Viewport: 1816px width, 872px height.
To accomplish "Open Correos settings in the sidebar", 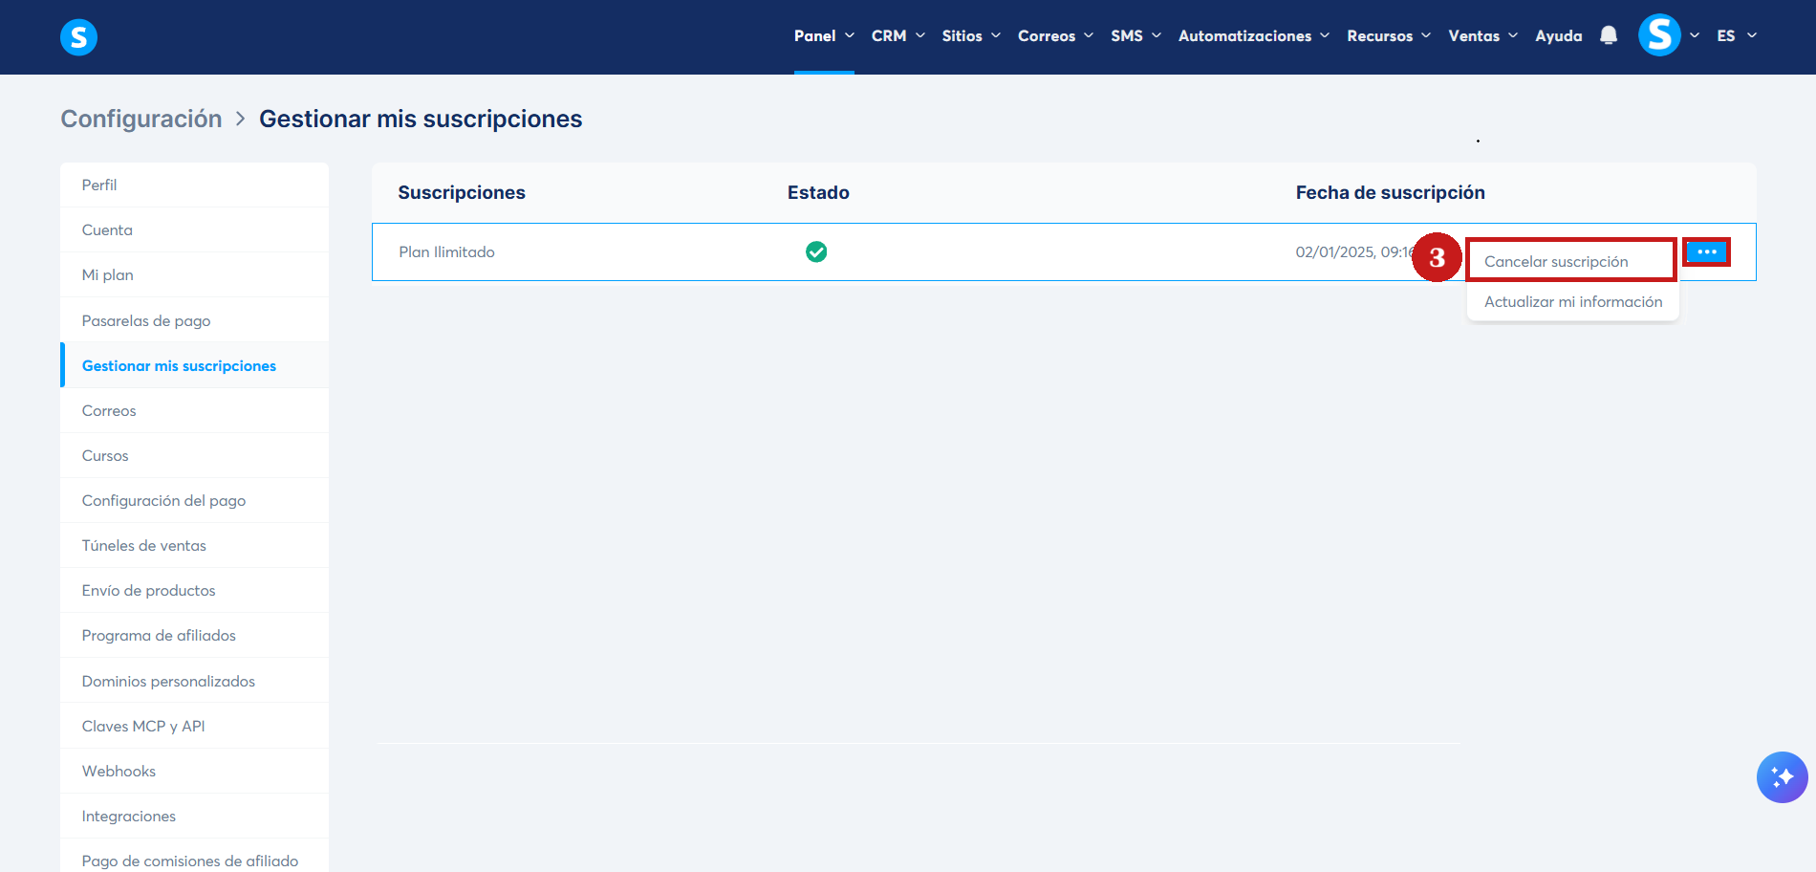I will click(x=195, y=411).
